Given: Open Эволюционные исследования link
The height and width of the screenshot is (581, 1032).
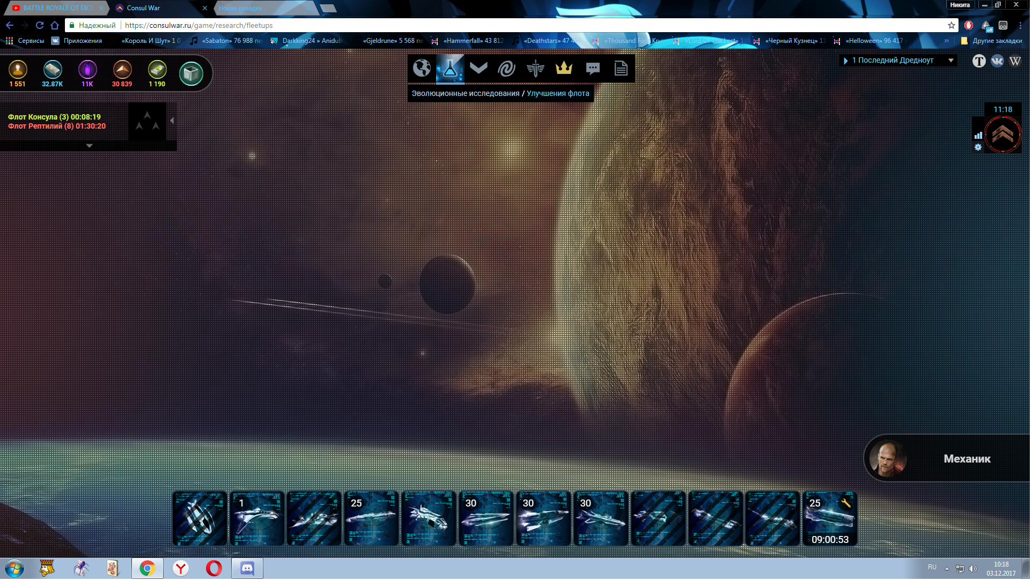Looking at the screenshot, I should (466, 94).
